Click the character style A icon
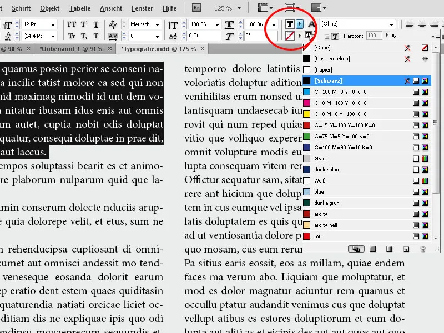The width and height of the screenshot is (444, 333). click(312, 24)
